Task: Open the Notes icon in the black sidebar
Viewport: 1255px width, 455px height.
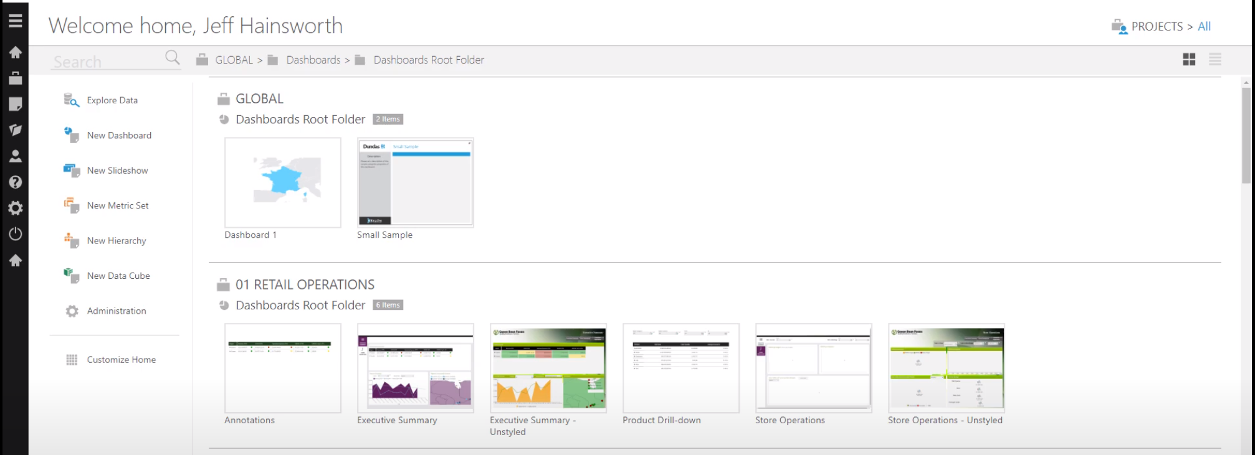Action: 16,104
